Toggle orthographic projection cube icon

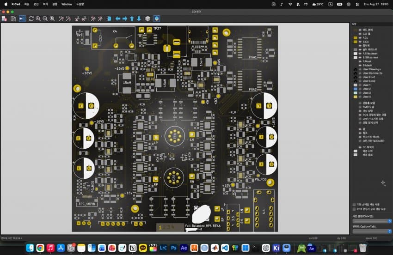point(147,18)
